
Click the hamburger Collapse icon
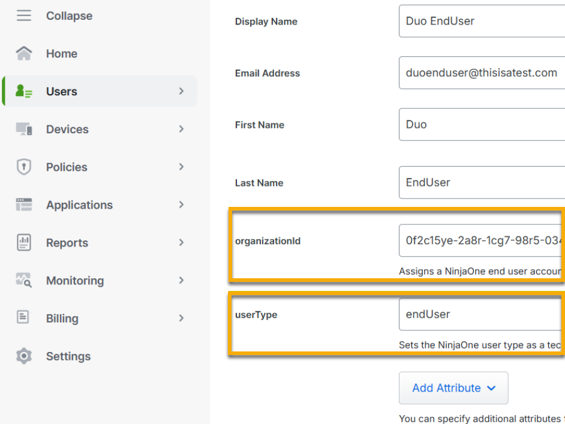tap(24, 16)
